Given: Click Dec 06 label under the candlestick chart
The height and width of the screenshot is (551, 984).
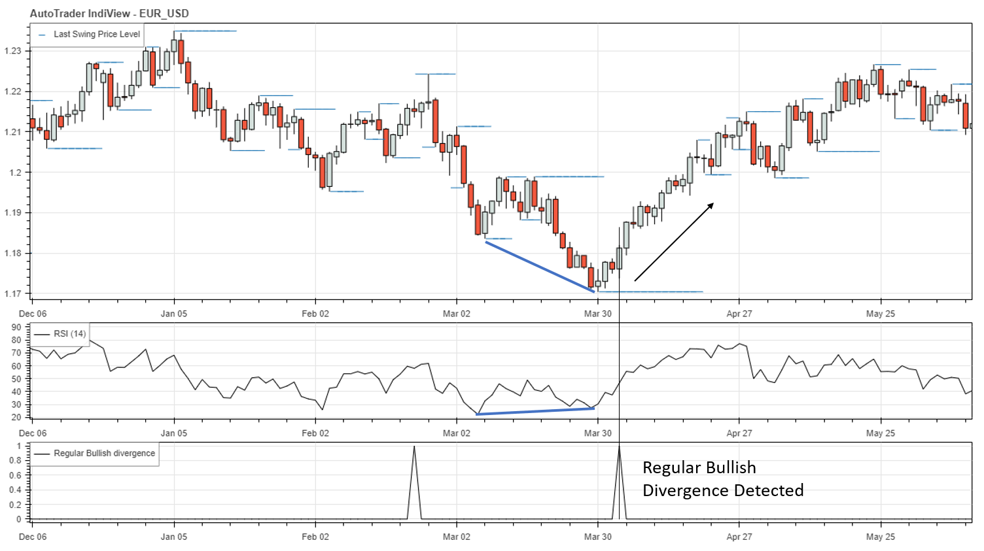Looking at the screenshot, I should point(33,314).
